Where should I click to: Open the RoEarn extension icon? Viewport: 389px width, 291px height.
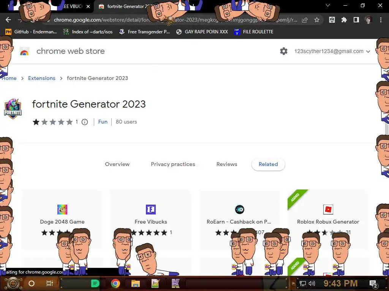pos(239,209)
